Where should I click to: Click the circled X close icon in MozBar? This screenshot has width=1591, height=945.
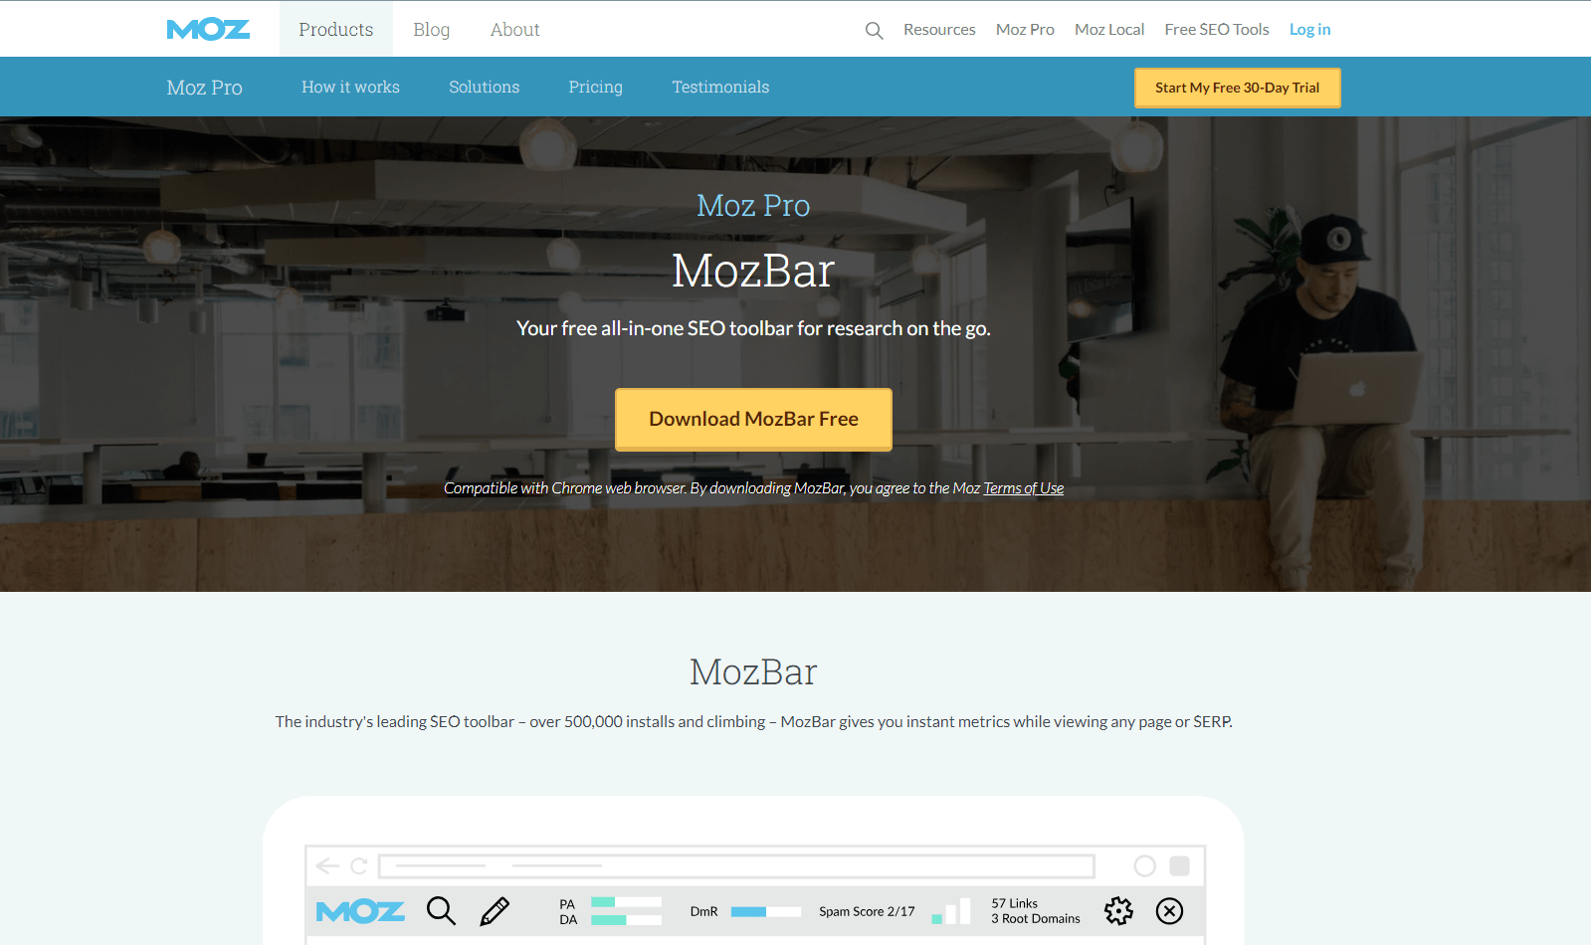(x=1170, y=911)
